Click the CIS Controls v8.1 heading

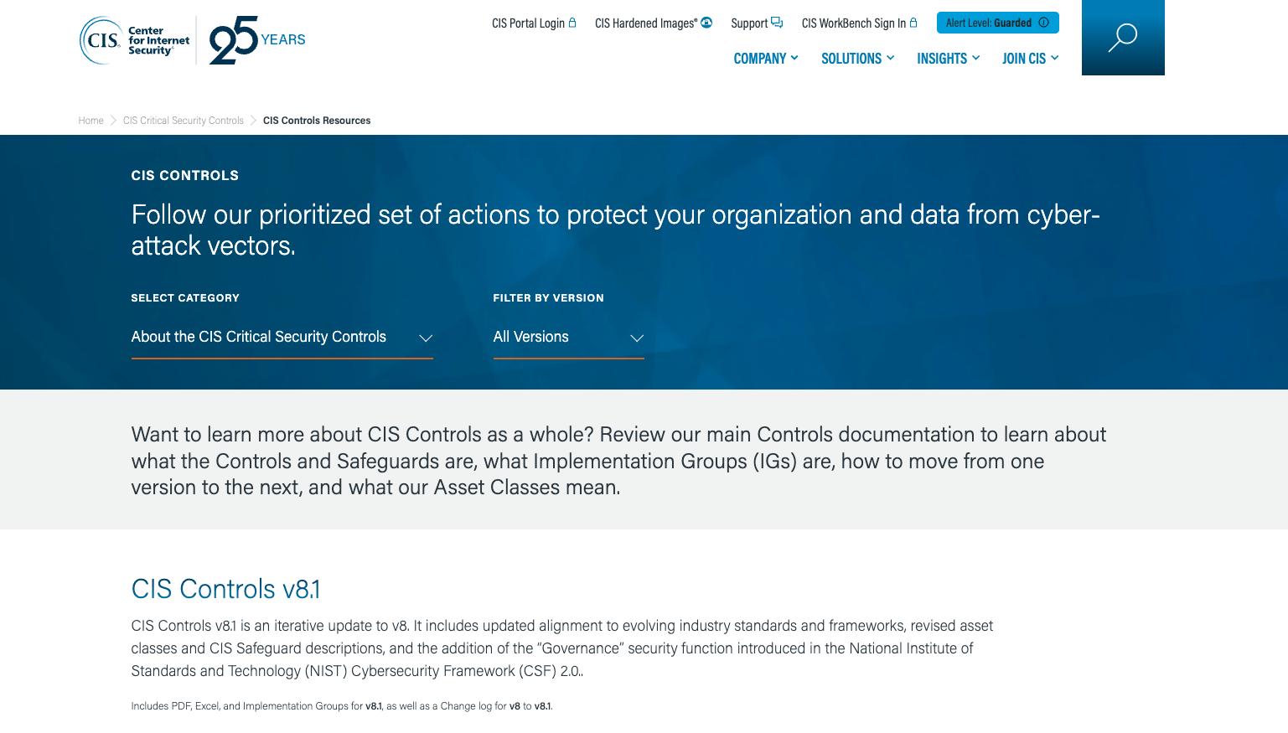(225, 588)
